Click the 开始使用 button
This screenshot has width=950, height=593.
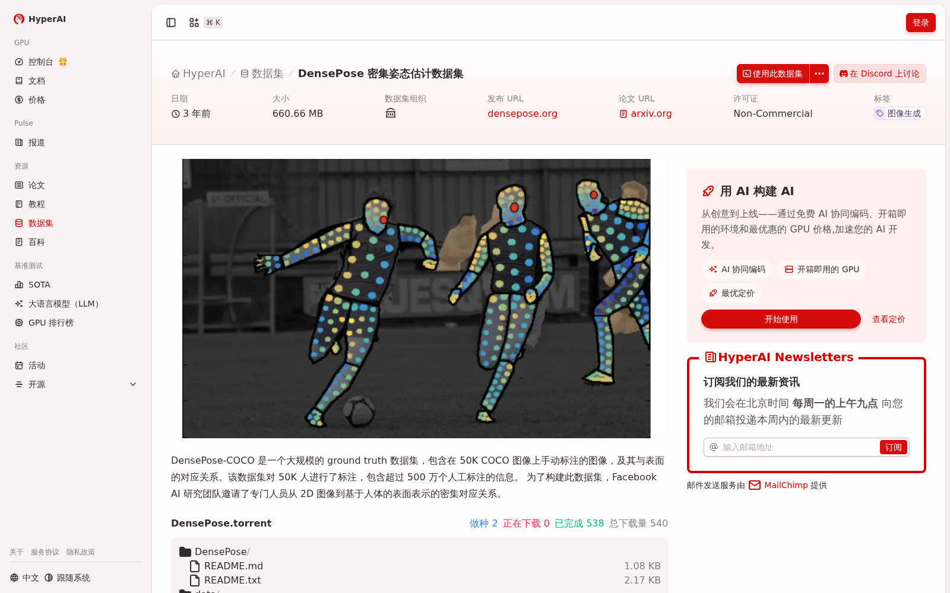click(781, 319)
